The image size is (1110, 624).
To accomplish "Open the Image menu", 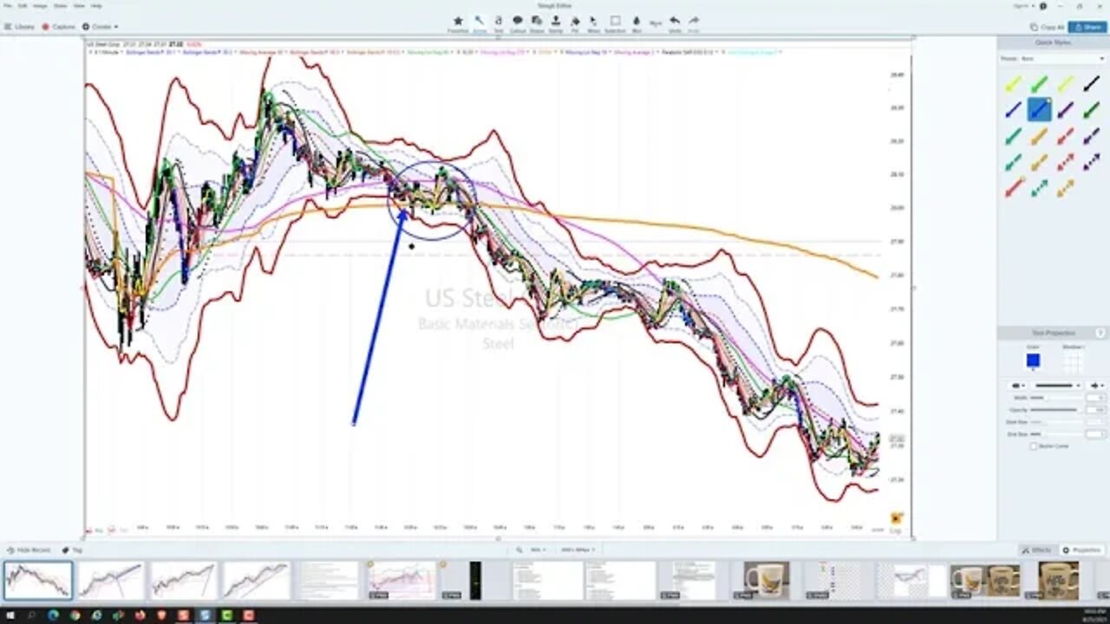I will click(x=40, y=5).
